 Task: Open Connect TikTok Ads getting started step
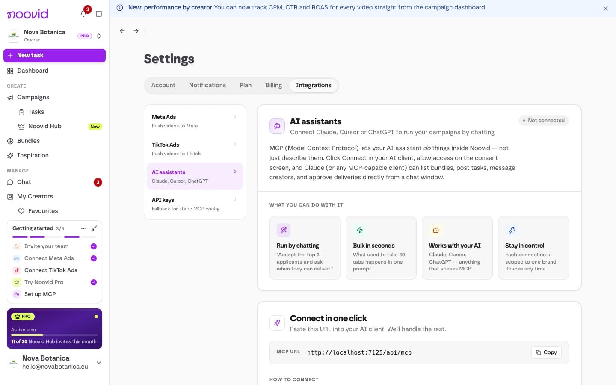55,270
